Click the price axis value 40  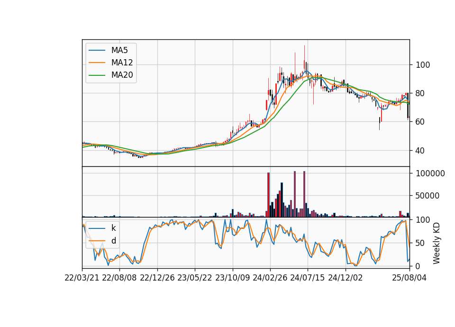point(420,151)
